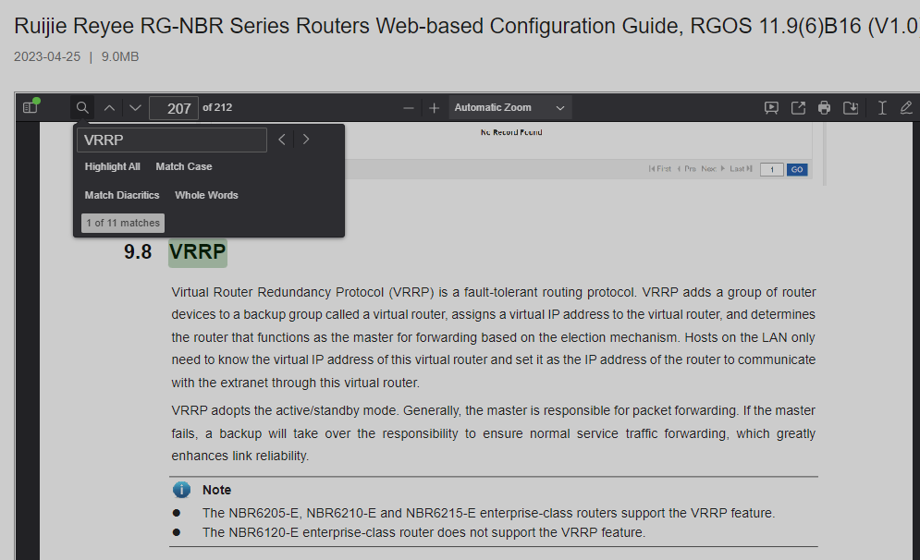Print the document using printer icon
Image resolution: width=920 pixels, height=560 pixels.
coord(825,108)
